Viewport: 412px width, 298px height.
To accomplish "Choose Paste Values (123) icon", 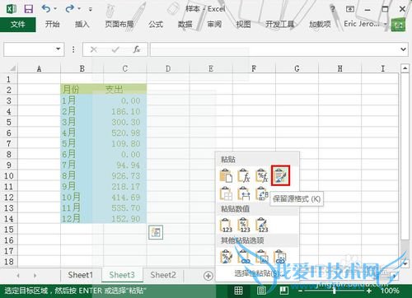I will [x=226, y=225].
